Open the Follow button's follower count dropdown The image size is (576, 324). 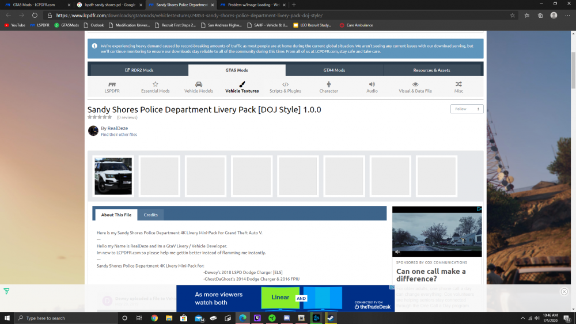coord(478,109)
